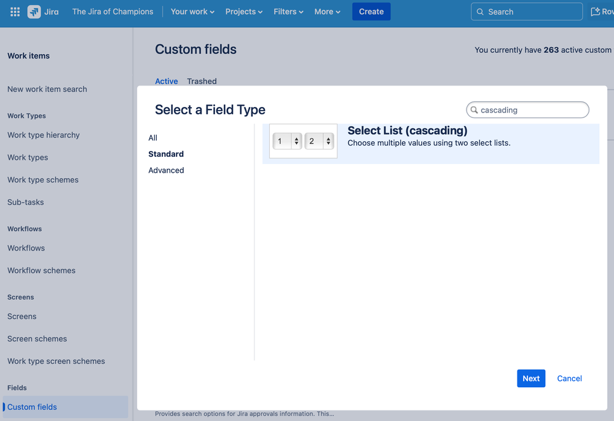Select the Standard field type category

[x=166, y=154]
